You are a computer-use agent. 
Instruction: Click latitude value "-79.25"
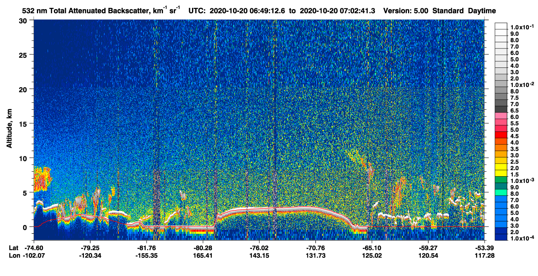tap(90, 248)
